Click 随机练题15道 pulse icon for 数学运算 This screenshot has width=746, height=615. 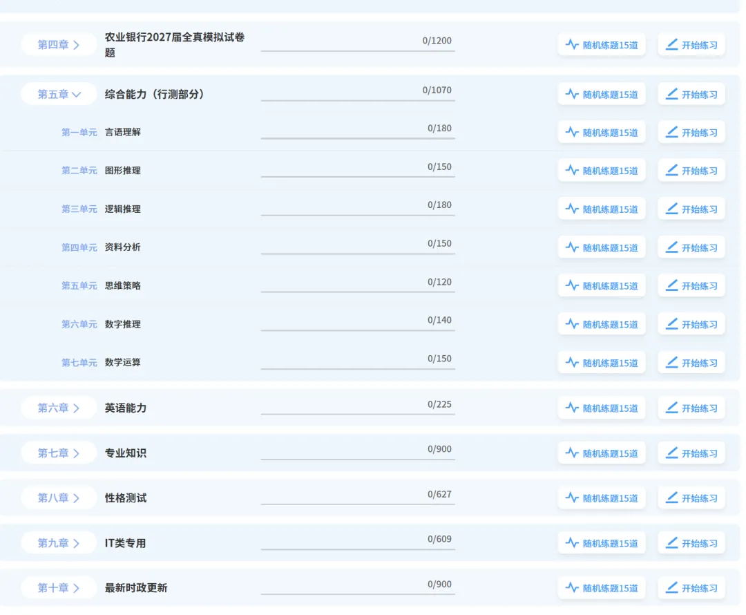[572, 363]
